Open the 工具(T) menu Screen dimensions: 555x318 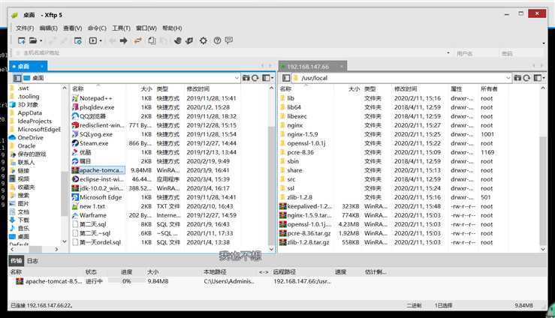point(121,28)
